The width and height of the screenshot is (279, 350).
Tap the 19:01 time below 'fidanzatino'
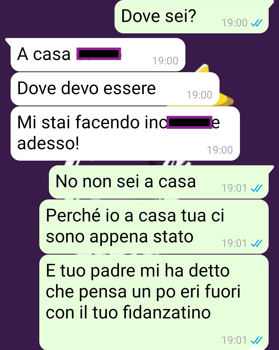pos(235,340)
